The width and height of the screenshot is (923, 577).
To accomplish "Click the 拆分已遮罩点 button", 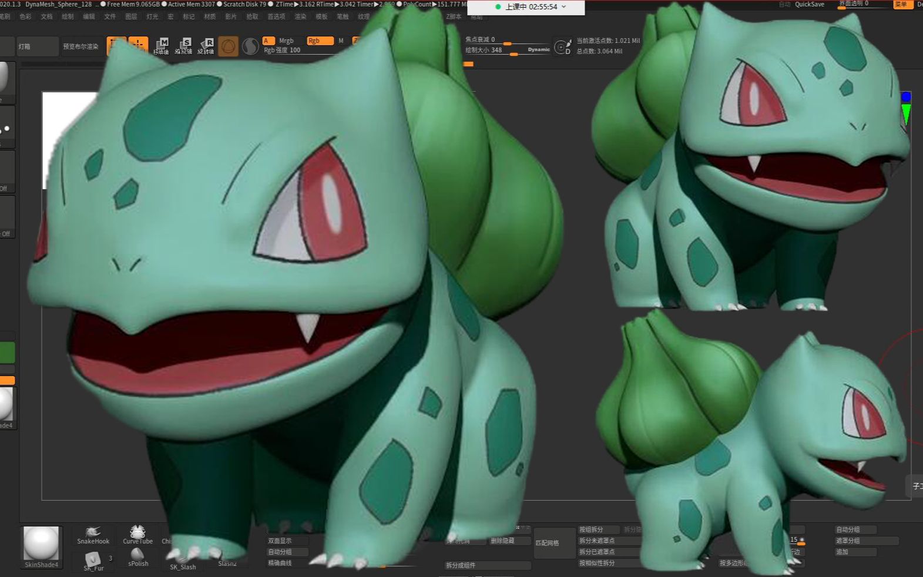I will pyautogui.click(x=610, y=552).
